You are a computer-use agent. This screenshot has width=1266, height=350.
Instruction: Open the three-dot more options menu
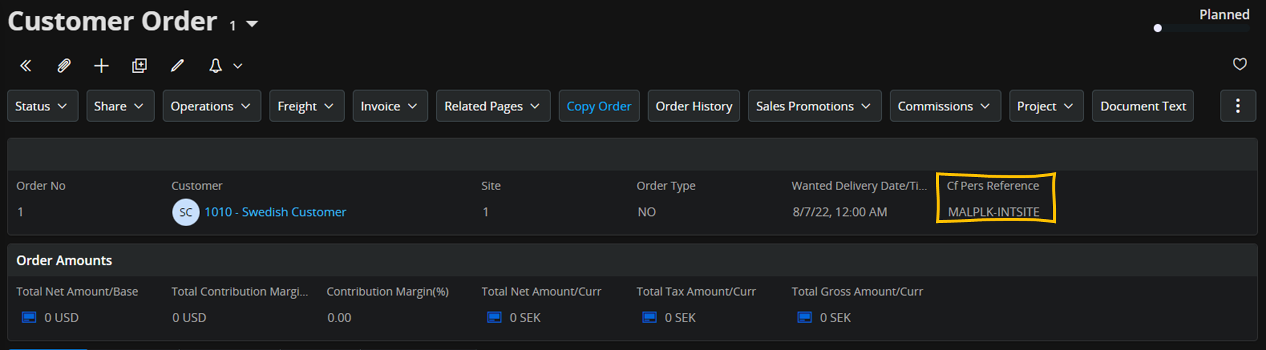coord(1238,106)
